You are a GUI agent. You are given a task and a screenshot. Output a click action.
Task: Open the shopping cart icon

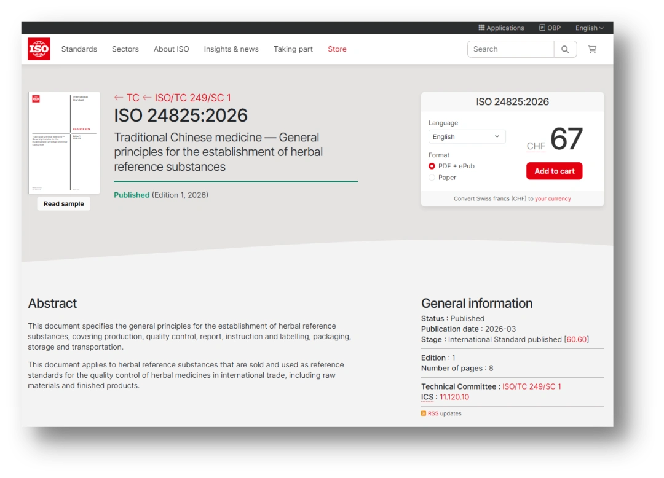[592, 49]
